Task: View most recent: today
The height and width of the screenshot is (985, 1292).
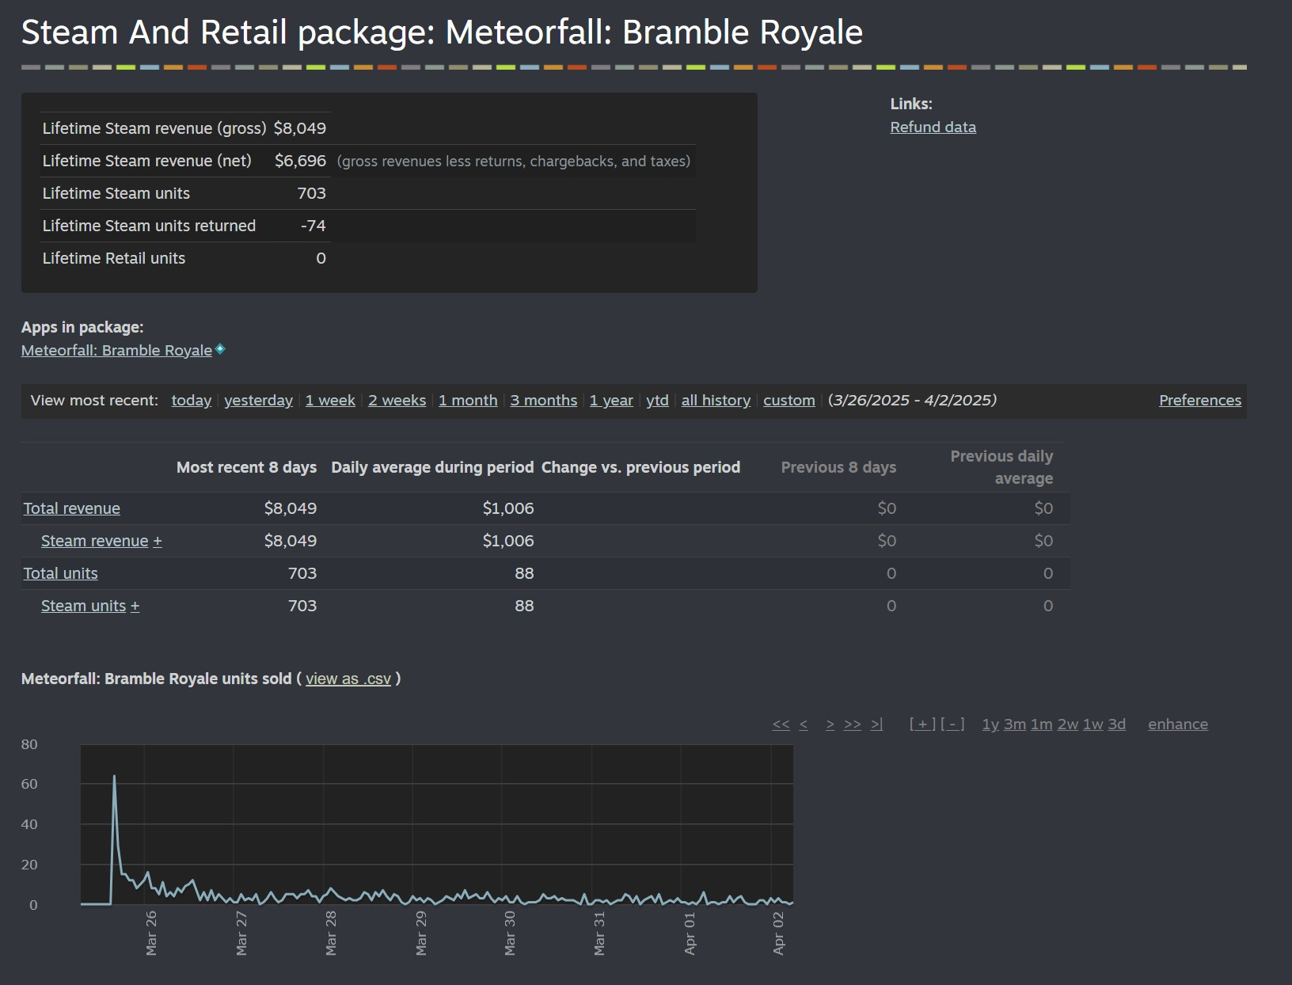Action: coord(192,400)
